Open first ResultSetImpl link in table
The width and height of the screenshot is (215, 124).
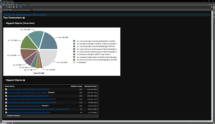(27, 89)
